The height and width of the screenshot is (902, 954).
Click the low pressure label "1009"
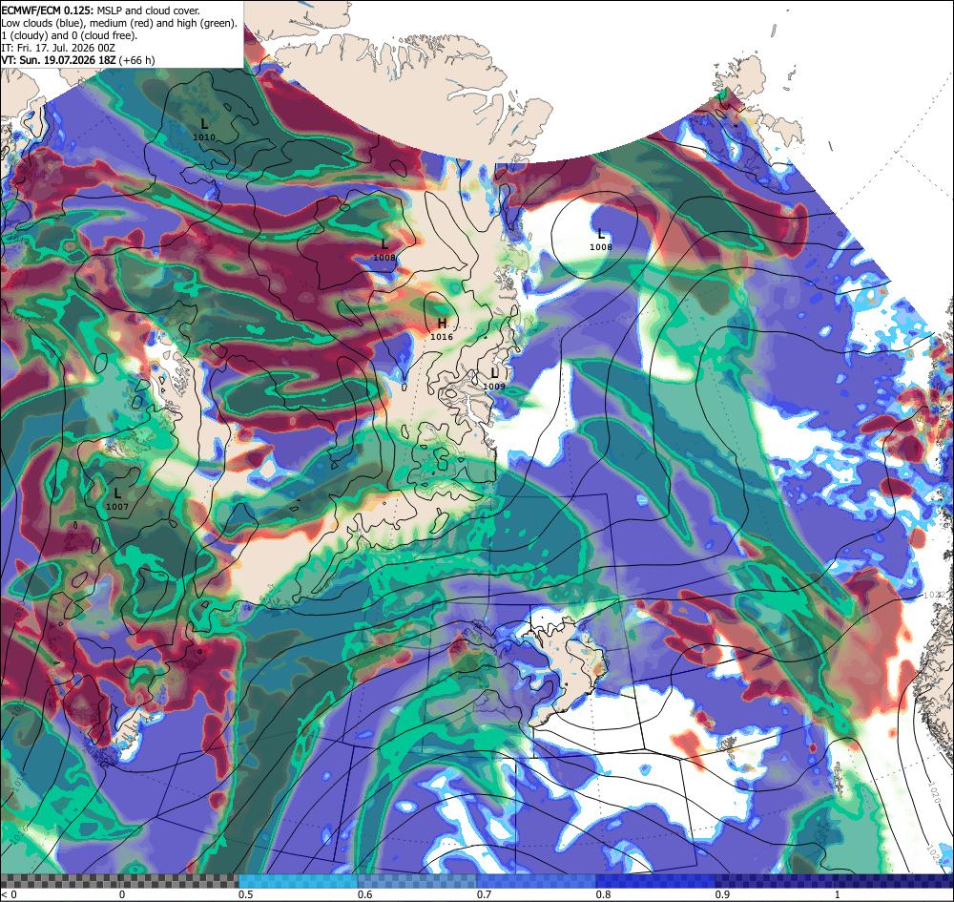click(x=494, y=387)
